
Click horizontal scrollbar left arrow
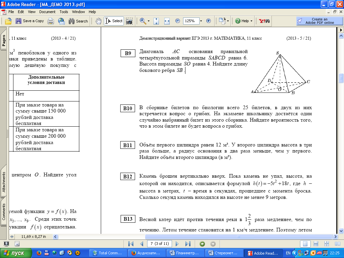[55, 237]
